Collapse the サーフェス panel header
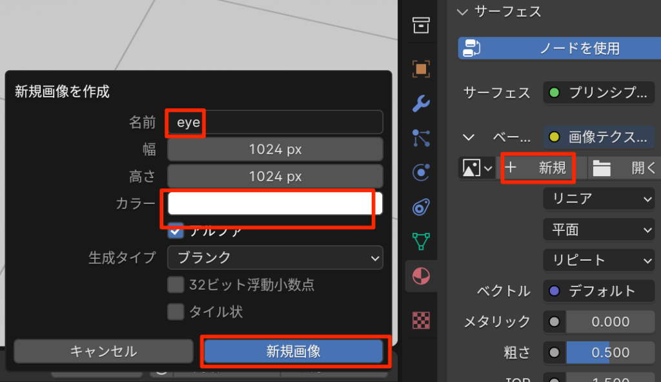 pos(462,12)
